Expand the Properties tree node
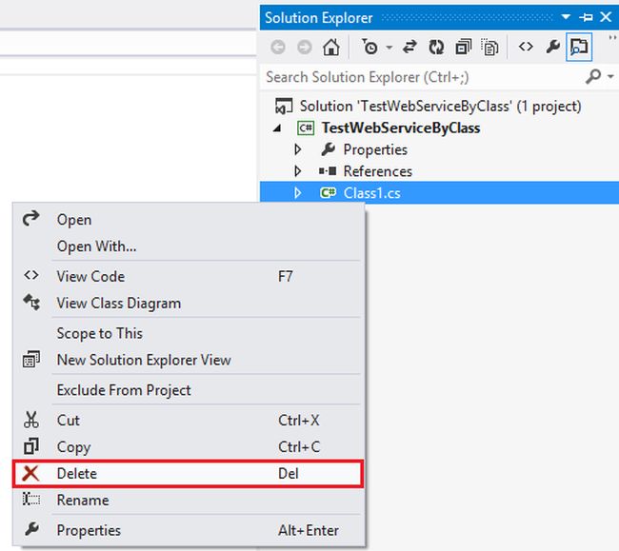The width and height of the screenshot is (619, 551). coord(298,149)
